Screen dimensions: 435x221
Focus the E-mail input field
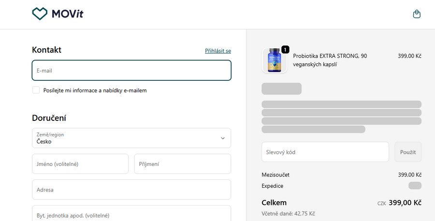131,71
